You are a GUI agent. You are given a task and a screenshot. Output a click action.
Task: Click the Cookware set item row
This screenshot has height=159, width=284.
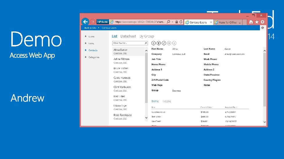click(200, 112)
